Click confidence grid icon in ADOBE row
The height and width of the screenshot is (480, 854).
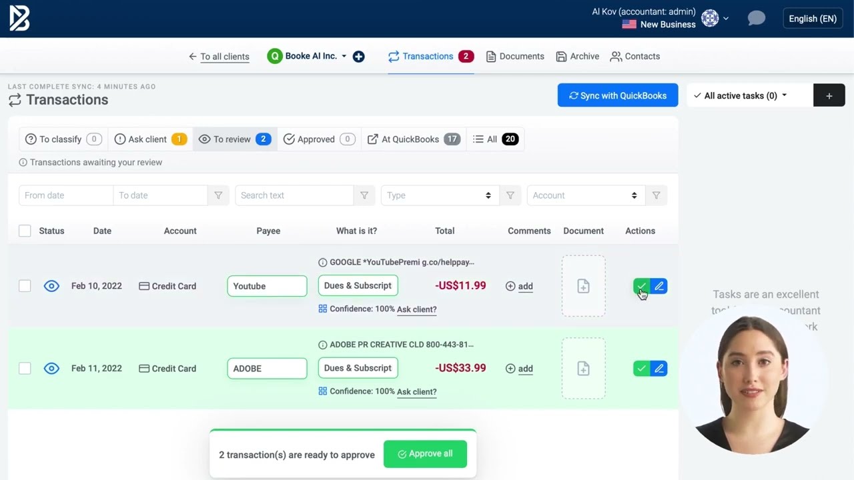point(323,391)
